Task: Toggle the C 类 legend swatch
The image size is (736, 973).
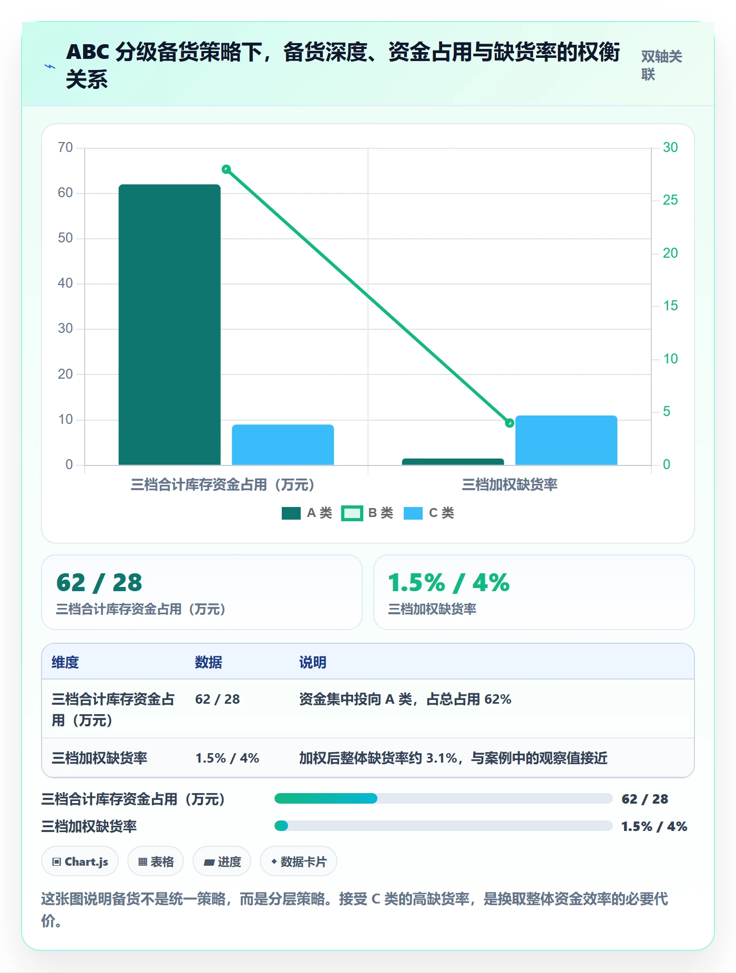Action: (x=413, y=513)
